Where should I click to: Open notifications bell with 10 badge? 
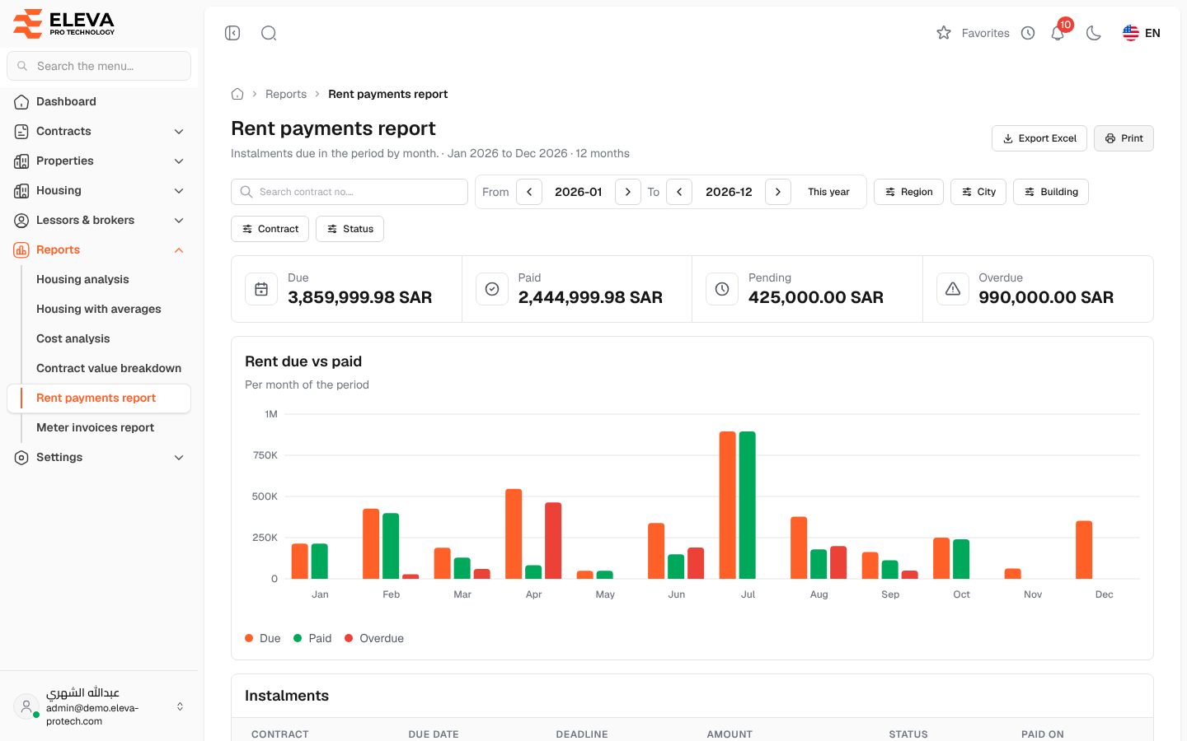(1058, 31)
